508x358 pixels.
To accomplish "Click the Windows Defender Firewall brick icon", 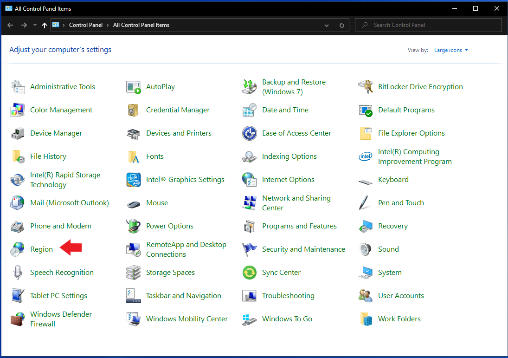I will pyautogui.click(x=18, y=319).
